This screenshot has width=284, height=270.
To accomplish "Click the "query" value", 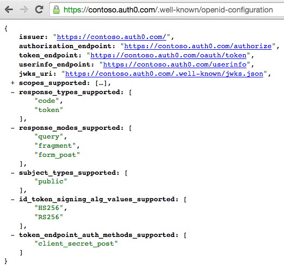I will [x=49, y=137].
